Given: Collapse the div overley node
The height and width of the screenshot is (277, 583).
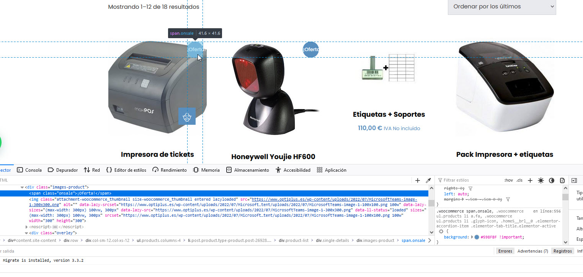Looking at the screenshot, I should [x=26, y=233].
